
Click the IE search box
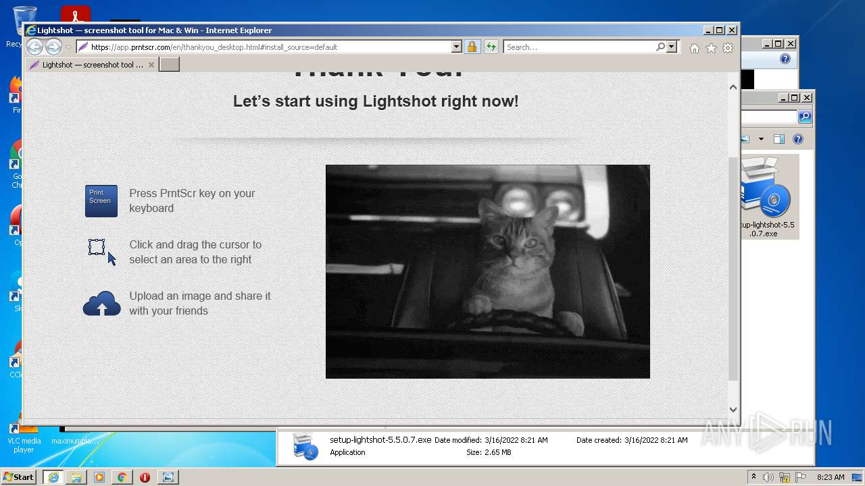[580, 47]
